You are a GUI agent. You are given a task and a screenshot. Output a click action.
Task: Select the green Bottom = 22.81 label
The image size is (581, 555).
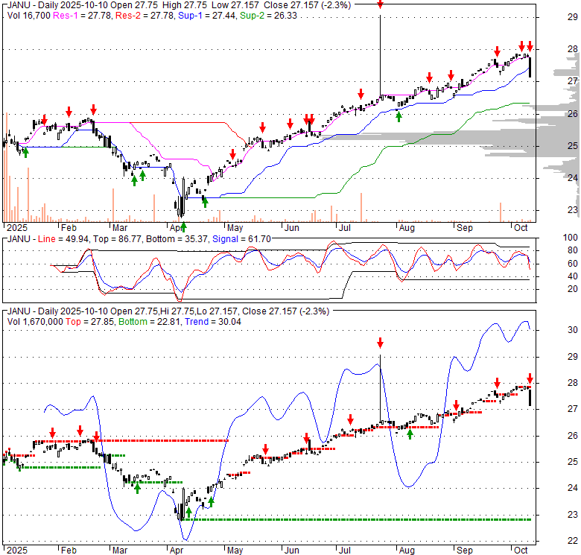click(150, 322)
